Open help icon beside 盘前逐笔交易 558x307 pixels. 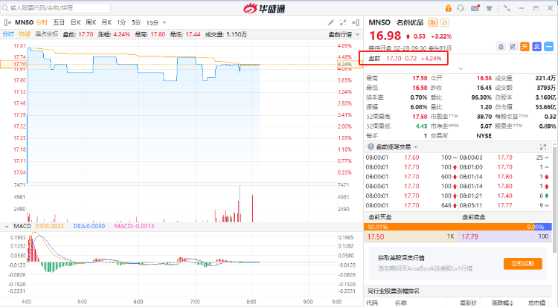[x=371, y=146]
